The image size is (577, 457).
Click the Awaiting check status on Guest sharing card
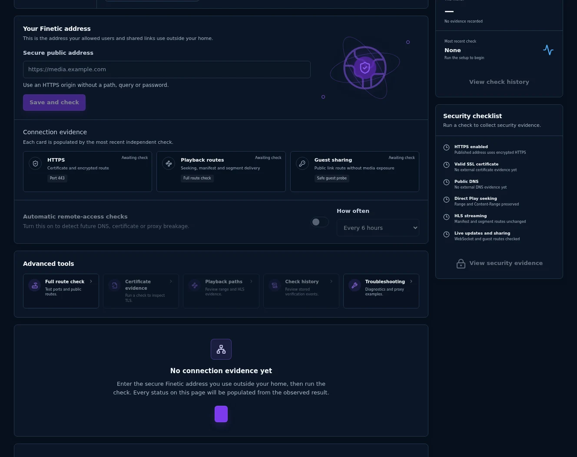tap(401, 158)
